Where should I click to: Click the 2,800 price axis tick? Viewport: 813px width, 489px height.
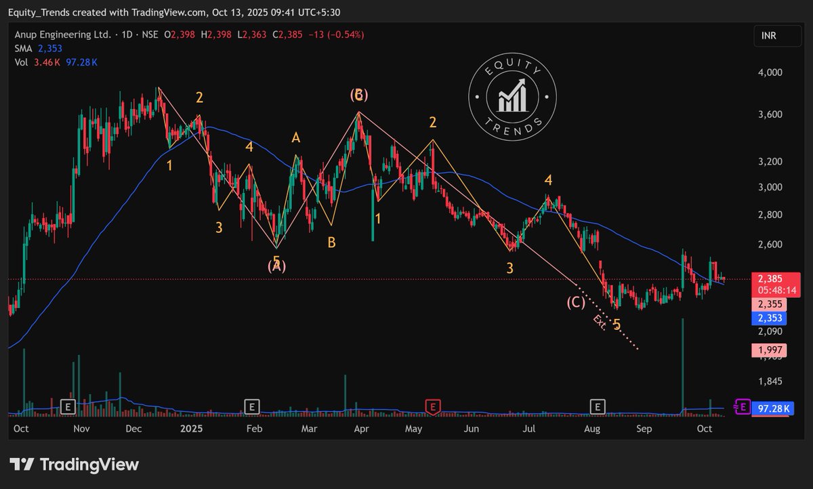click(x=772, y=215)
